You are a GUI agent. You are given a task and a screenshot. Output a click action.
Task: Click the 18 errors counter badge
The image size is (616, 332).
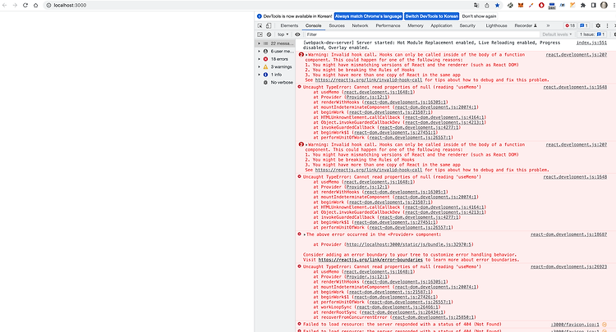pos(570,25)
